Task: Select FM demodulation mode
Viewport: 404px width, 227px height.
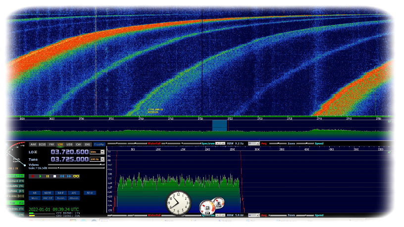Action: (51, 144)
